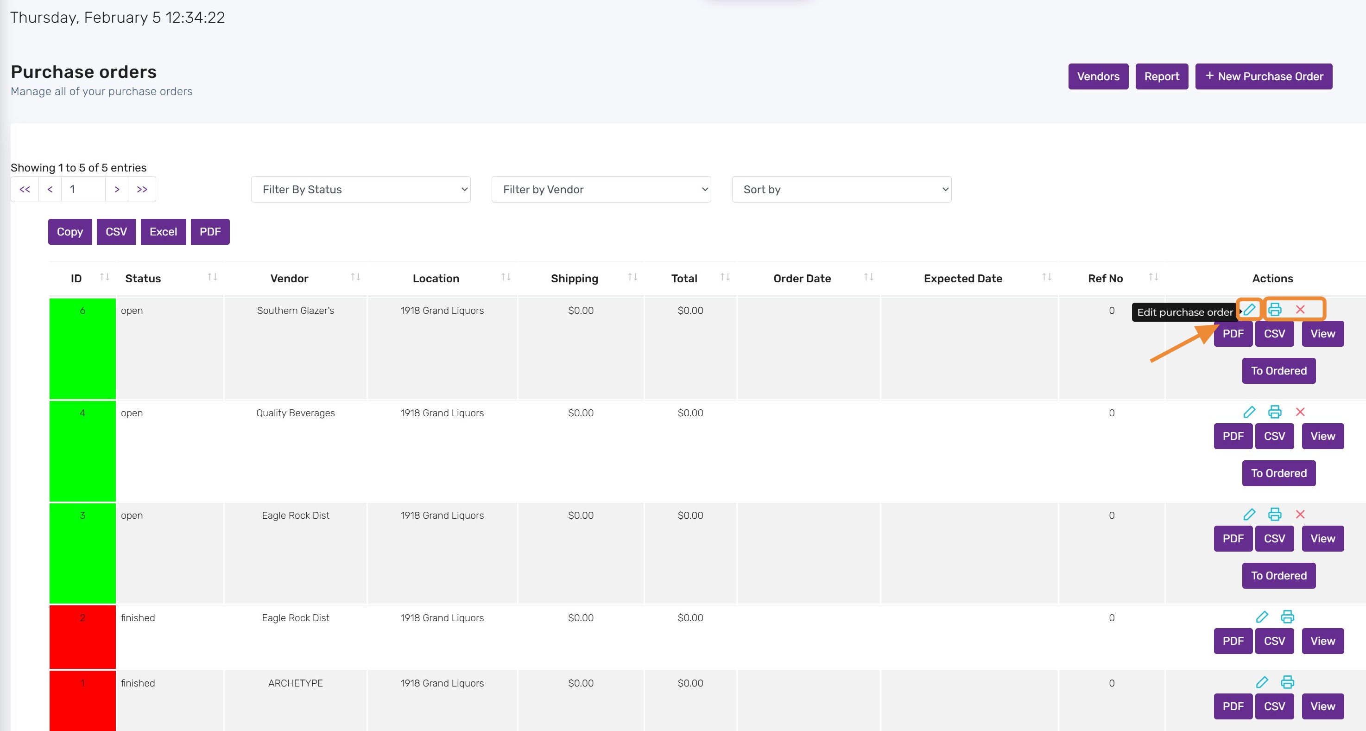The width and height of the screenshot is (1366, 731).
Task: Edit the Quality Beverages order via pencil
Action: point(1249,412)
